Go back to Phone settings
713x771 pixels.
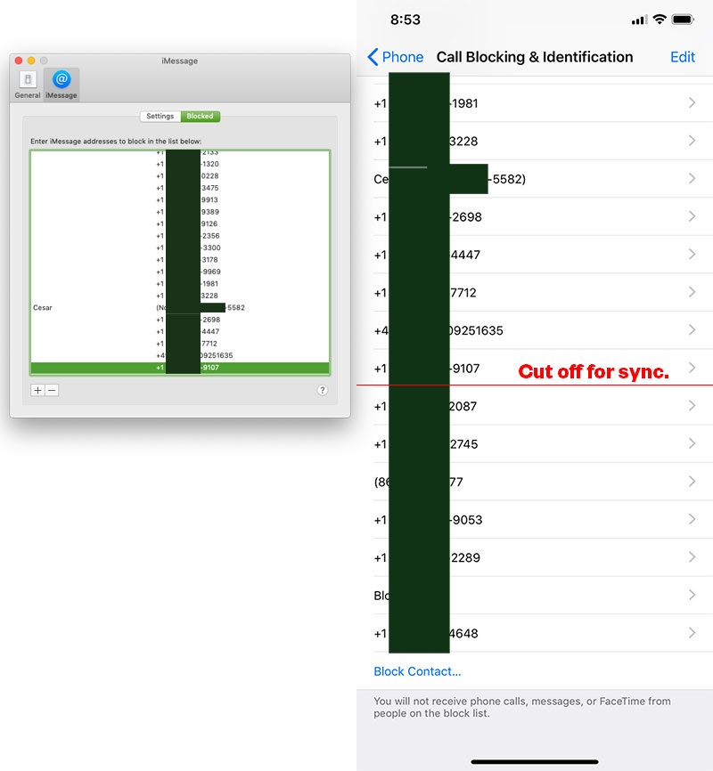pos(396,57)
